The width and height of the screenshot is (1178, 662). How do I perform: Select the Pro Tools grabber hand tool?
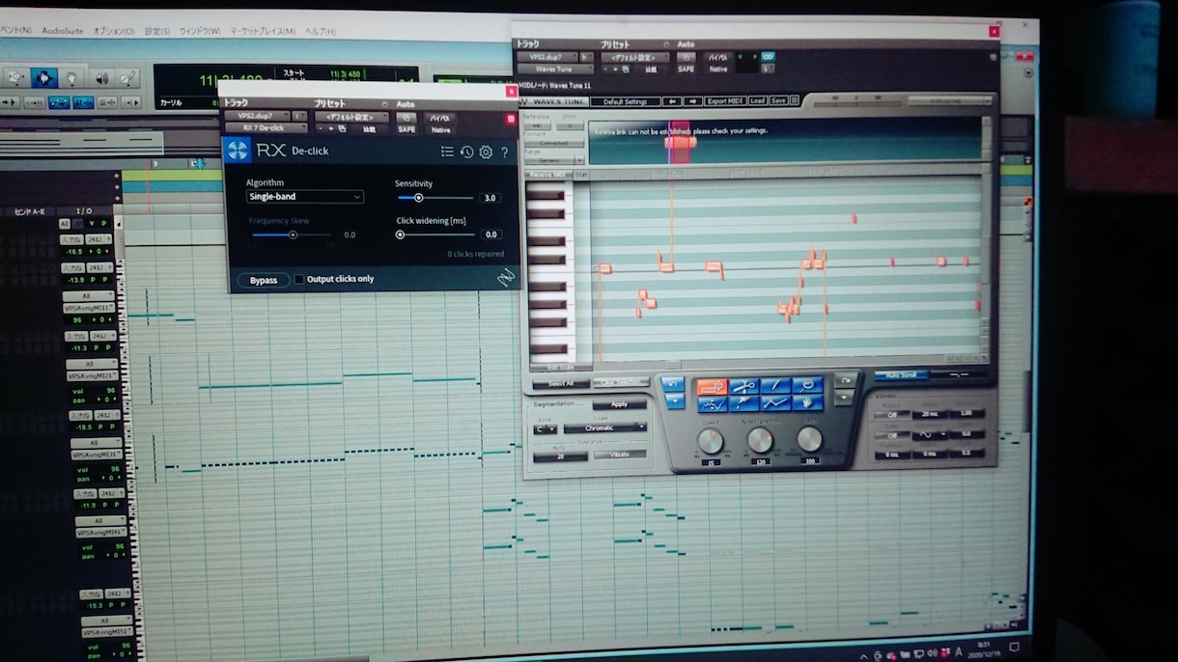click(71, 78)
